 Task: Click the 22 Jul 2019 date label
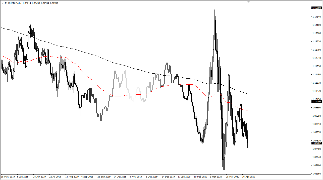56,176
